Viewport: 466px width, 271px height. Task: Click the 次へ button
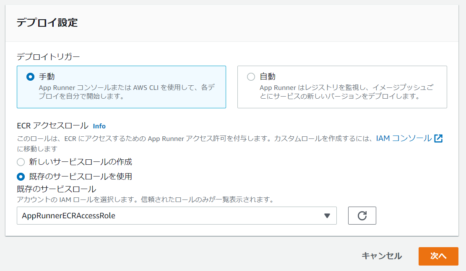(x=438, y=256)
